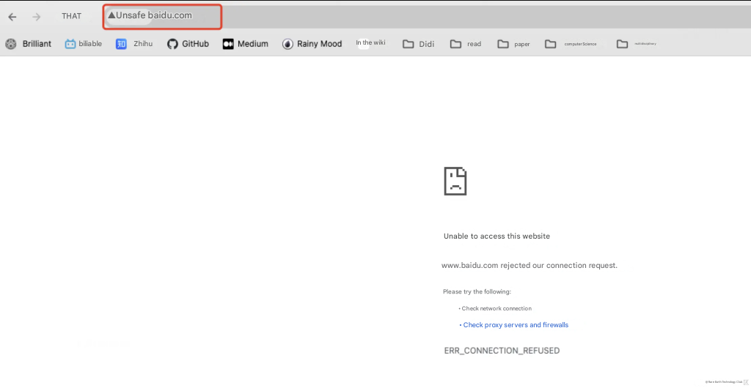751x388 pixels.
Task: Expand the Didi bookmarks folder
Action: tap(419, 44)
